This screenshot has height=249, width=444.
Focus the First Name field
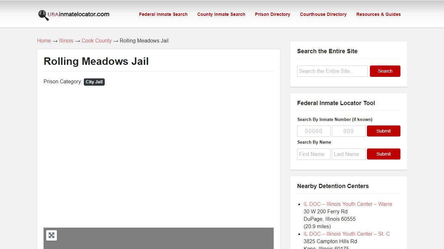pyautogui.click(x=314, y=154)
